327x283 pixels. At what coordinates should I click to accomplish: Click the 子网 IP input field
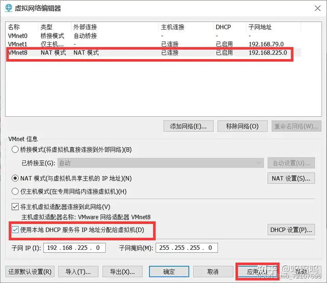(x=74, y=248)
